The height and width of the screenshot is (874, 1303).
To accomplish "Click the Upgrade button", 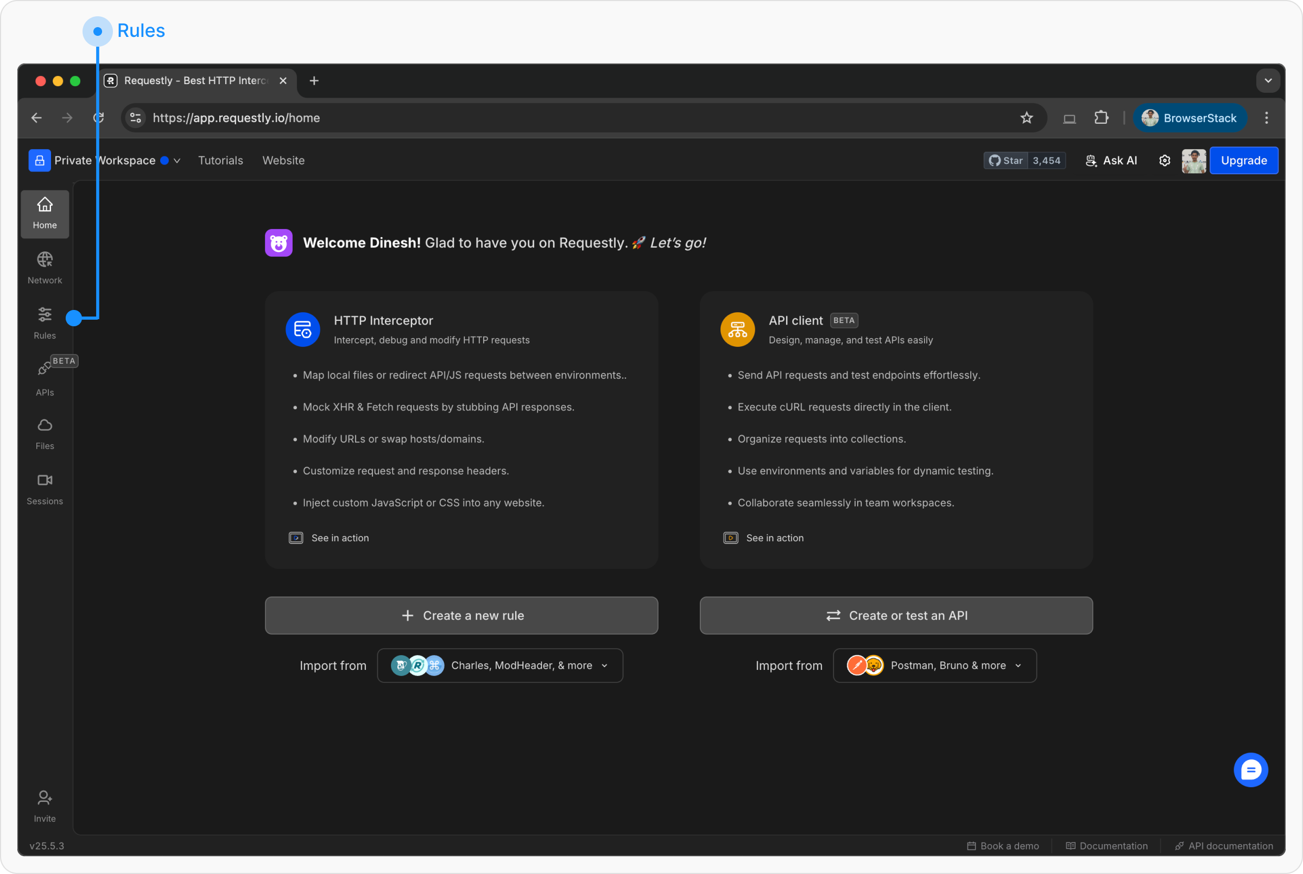I will pos(1243,161).
